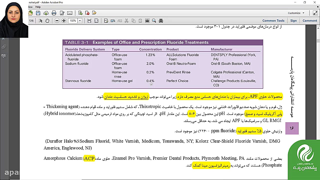320x180 pixels.
Task: Select the Hand tool for panning
Action: 47,20
